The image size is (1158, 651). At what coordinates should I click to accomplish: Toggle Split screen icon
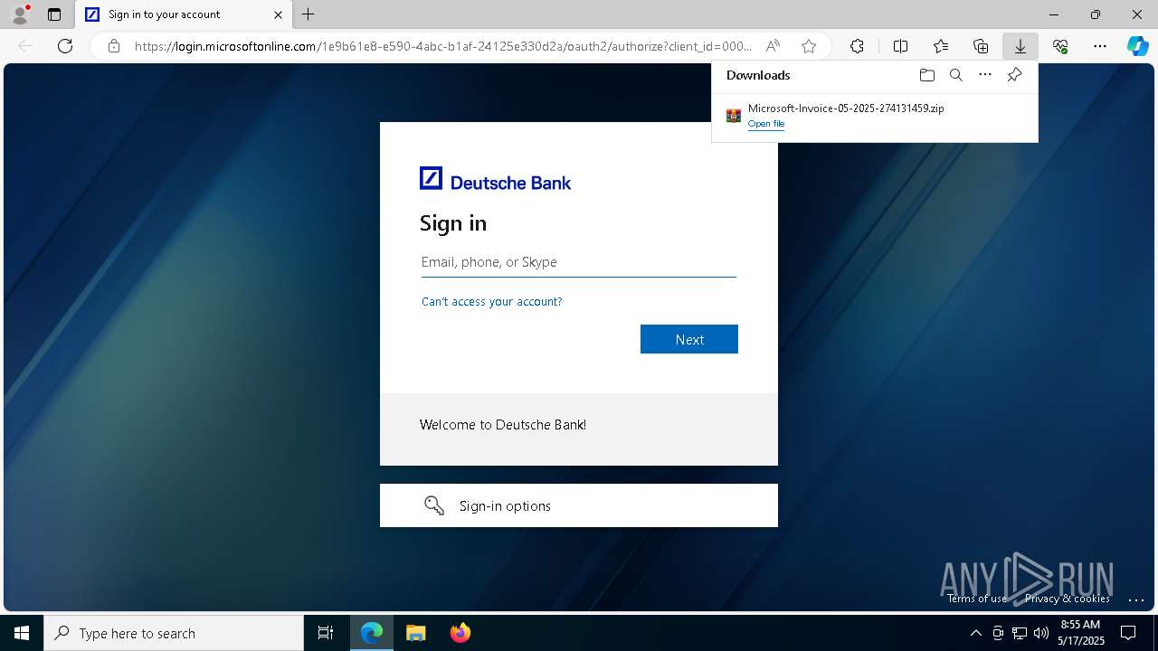click(900, 46)
